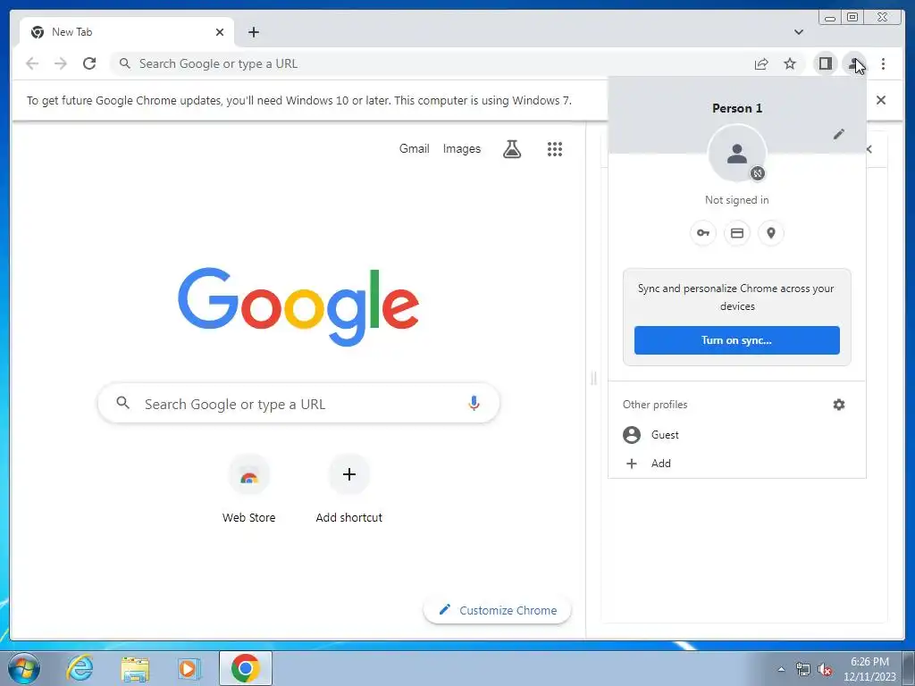Start voice search with microphone icon
The image size is (915, 686).
pyautogui.click(x=474, y=403)
